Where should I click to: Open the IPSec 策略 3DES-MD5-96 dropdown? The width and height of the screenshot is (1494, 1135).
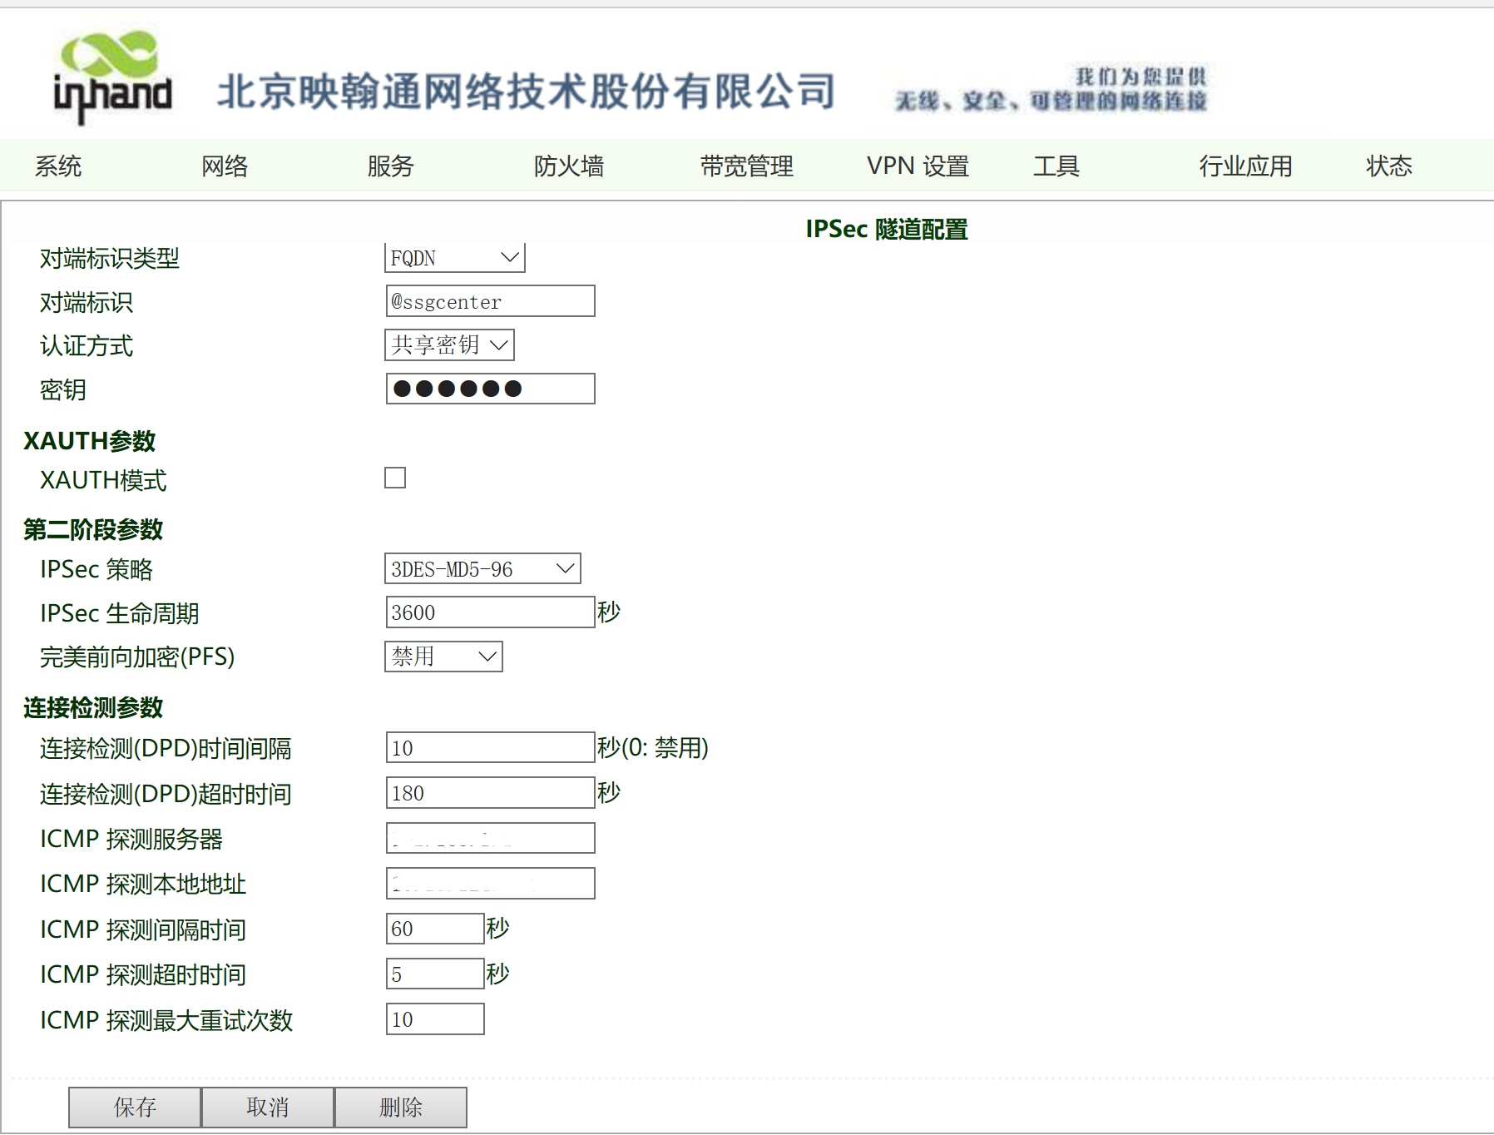pyautogui.click(x=482, y=569)
